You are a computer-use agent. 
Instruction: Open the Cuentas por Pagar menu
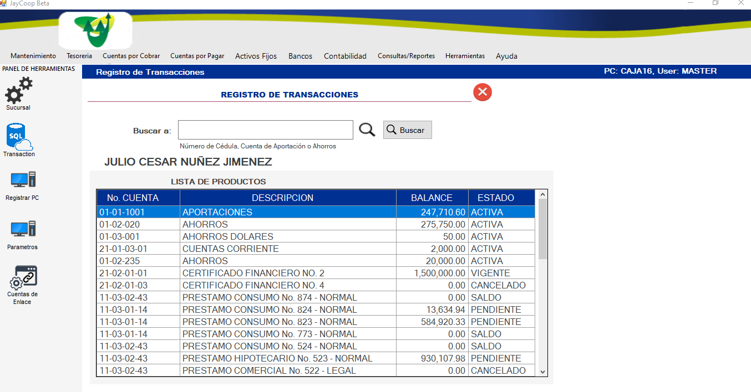197,56
